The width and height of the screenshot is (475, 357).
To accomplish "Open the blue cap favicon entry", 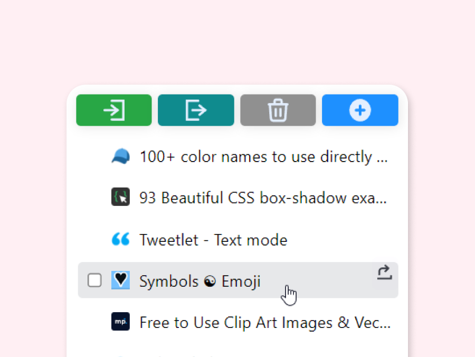I will (120, 156).
